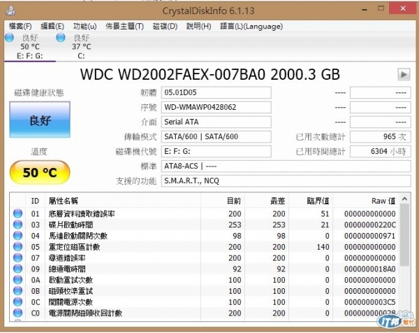Open the 檔案(F) menu
Image resolution: width=419 pixels, height=333 pixels.
(20, 26)
